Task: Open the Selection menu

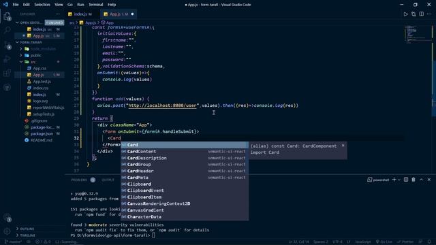Action: [42, 5]
